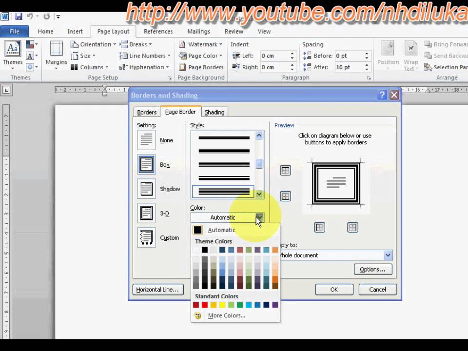
Task: Open the Selection Pane
Action: [446, 67]
